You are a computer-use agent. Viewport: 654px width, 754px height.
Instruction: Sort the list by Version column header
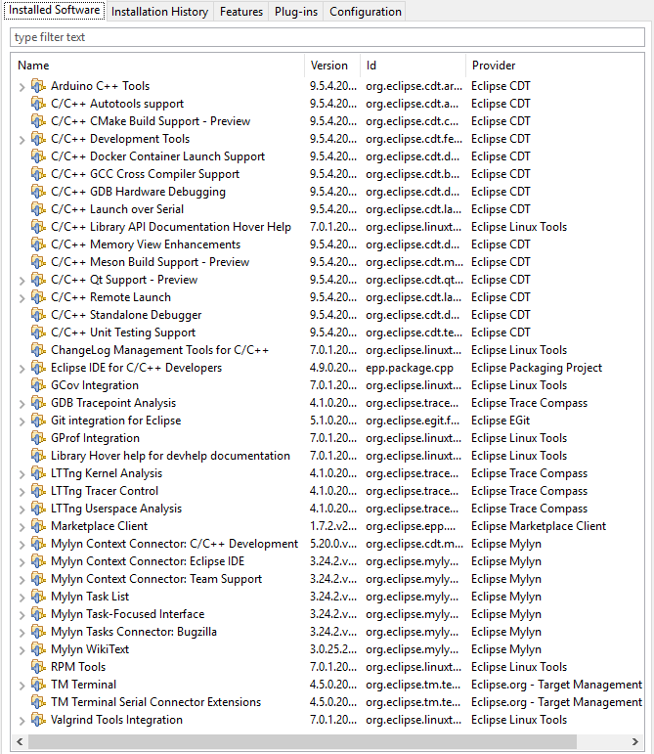click(329, 66)
